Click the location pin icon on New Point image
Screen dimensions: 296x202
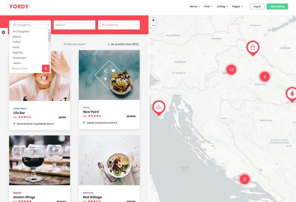coord(106,79)
